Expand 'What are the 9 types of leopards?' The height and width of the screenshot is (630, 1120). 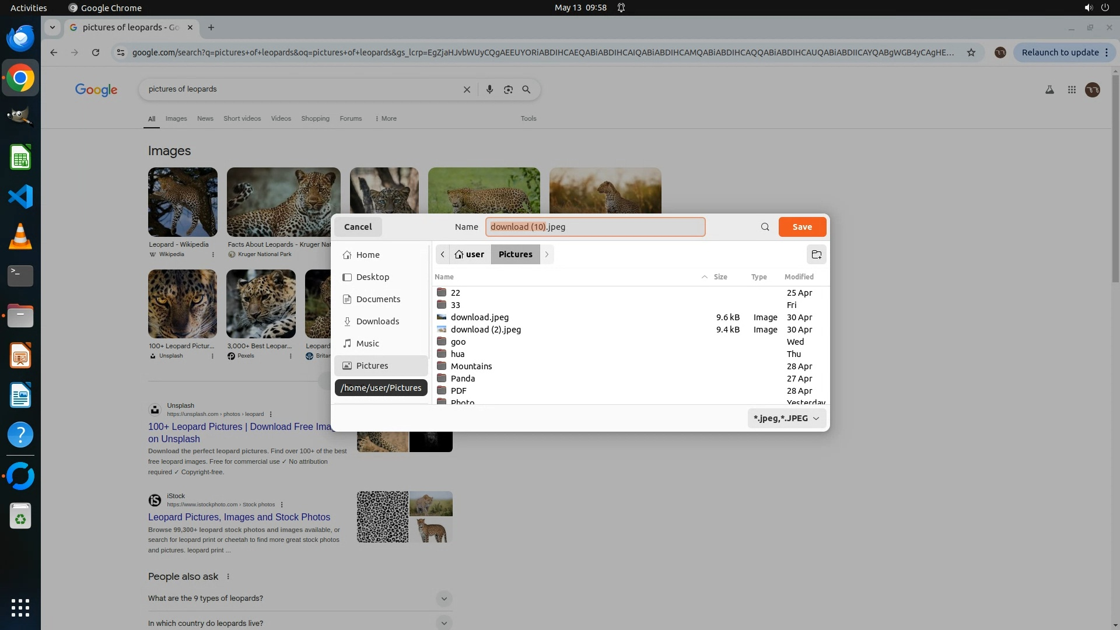(x=443, y=598)
